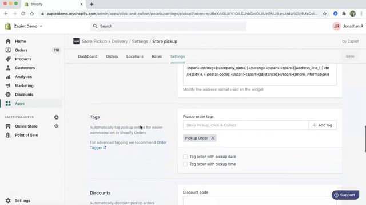366x205 pixels.
Task: Click the Discount code input field
Action: pyautogui.click(x=260, y=201)
